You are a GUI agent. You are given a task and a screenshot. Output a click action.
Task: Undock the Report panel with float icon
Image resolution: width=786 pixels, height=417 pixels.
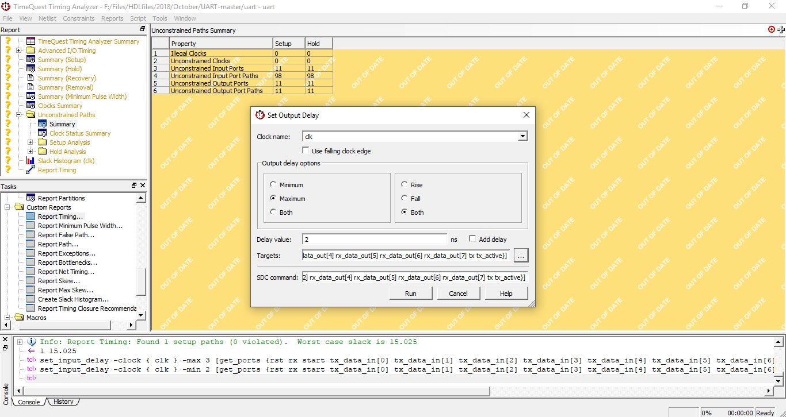pyautogui.click(x=143, y=29)
